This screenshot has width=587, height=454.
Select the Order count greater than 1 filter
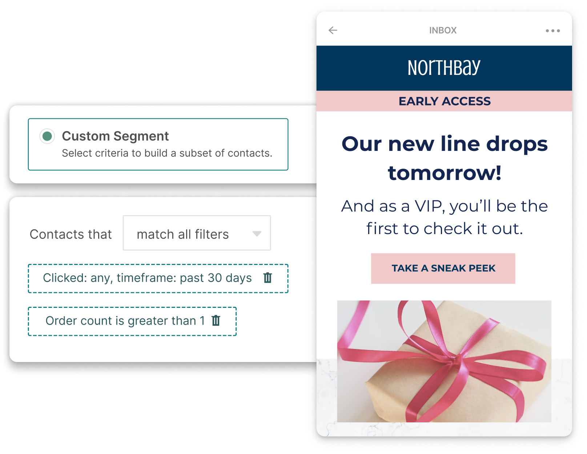click(x=132, y=321)
